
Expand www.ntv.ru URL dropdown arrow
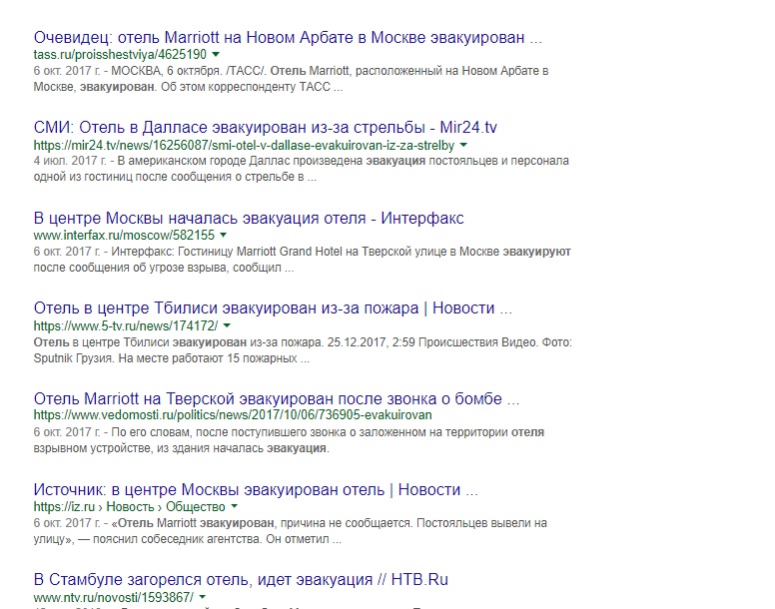click(x=202, y=597)
